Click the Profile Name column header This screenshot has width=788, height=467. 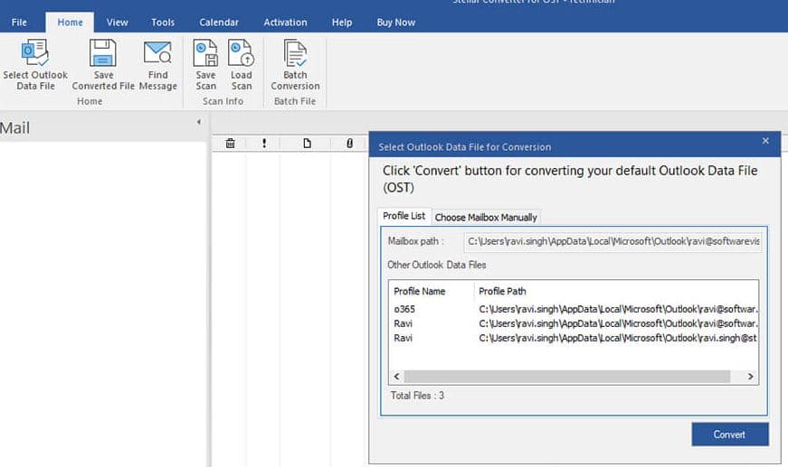pos(420,292)
